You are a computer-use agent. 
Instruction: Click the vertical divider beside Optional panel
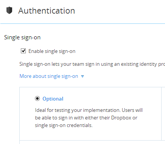[162, 114]
